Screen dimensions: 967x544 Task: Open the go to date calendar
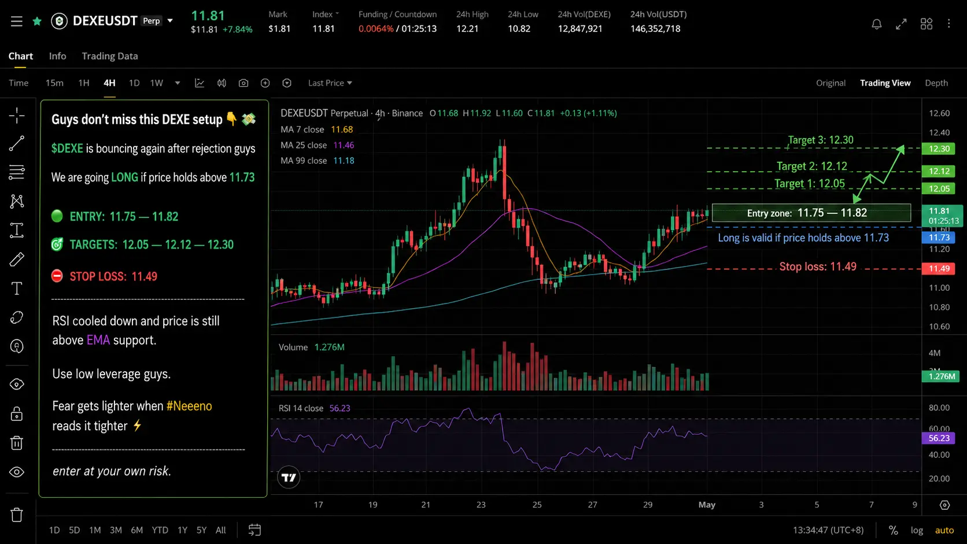[x=254, y=530]
